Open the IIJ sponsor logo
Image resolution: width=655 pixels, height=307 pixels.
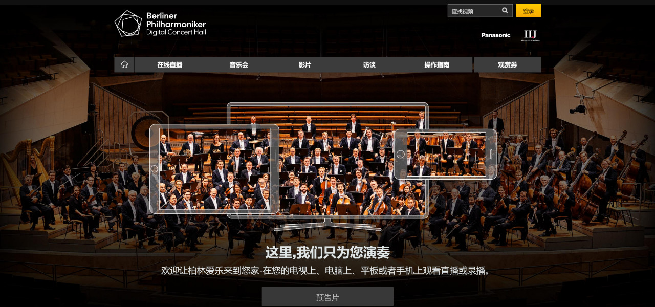[x=530, y=35]
